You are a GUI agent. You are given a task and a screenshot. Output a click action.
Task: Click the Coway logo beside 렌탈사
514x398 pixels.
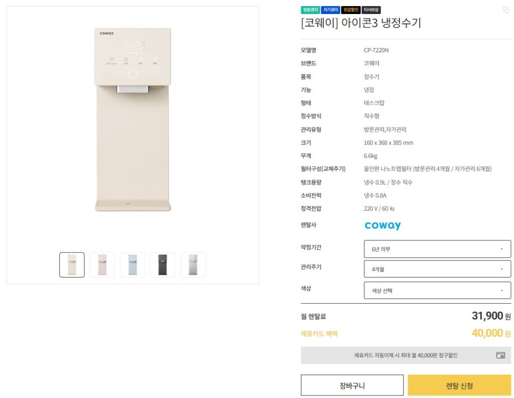point(382,225)
